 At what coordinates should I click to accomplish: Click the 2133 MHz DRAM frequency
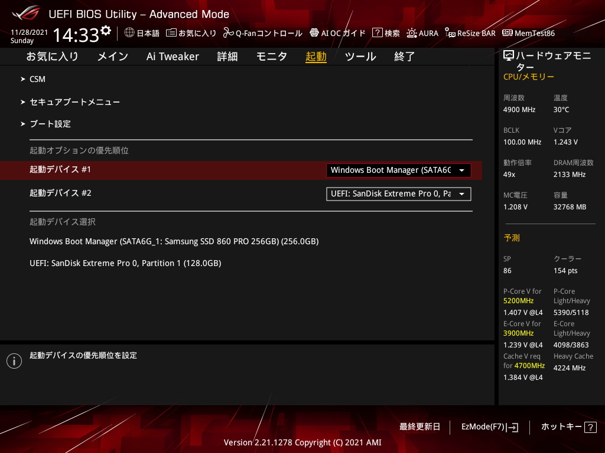coord(570,175)
